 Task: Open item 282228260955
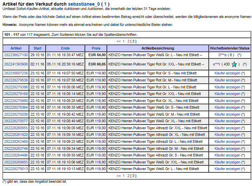pos(16,128)
